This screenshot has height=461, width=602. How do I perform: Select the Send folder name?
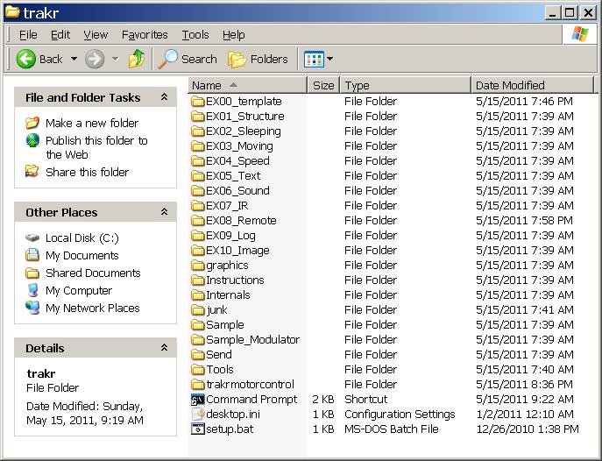(x=219, y=355)
